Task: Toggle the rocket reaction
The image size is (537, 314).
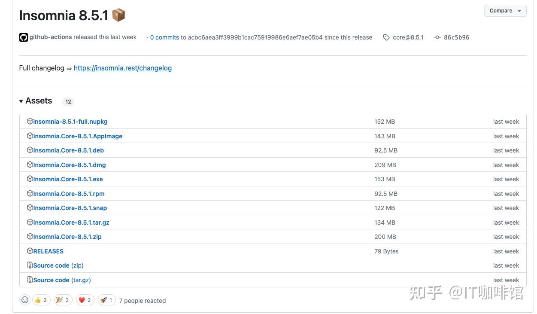Action: tap(107, 300)
